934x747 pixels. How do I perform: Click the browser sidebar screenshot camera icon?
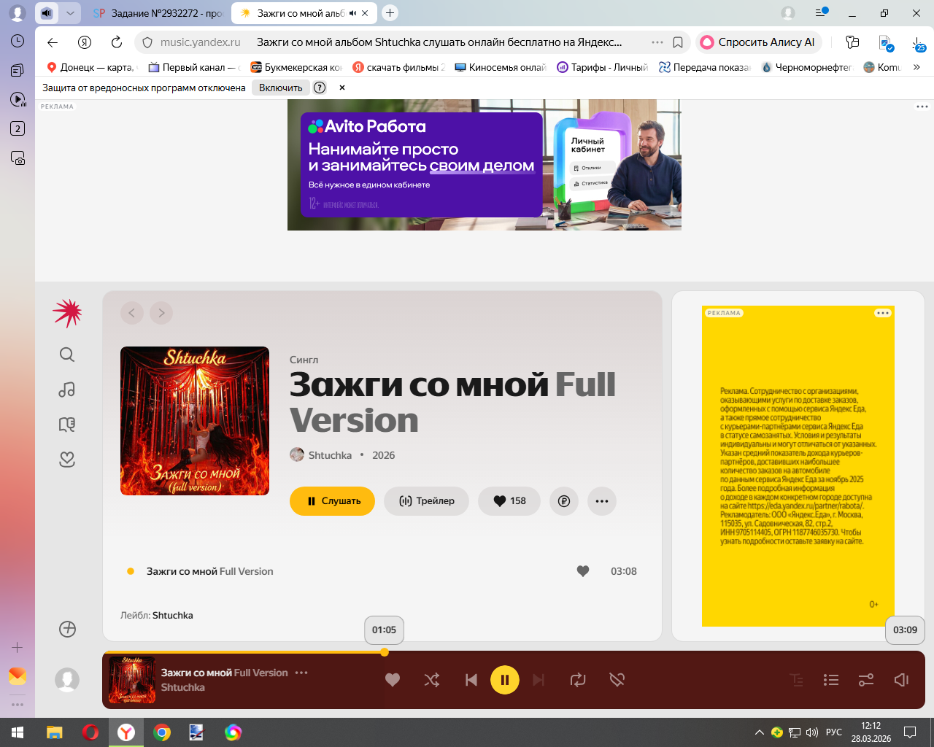click(x=18, y=158)
